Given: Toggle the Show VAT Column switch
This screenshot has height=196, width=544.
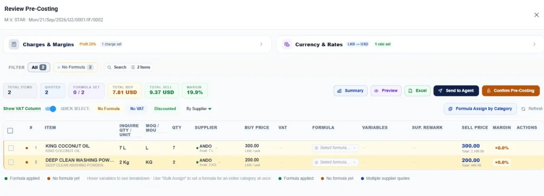Looking at the screenshot, I should click(51, 109).
